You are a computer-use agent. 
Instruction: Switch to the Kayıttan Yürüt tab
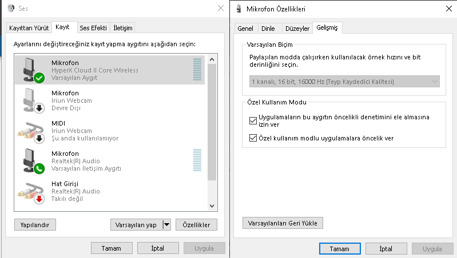29,27
